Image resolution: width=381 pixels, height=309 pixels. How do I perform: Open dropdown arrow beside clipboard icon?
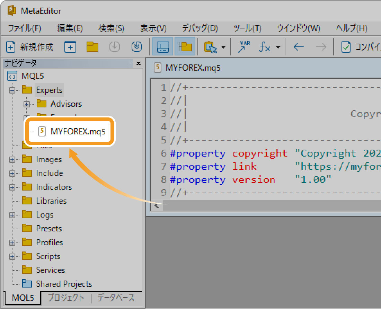point(223,47)
